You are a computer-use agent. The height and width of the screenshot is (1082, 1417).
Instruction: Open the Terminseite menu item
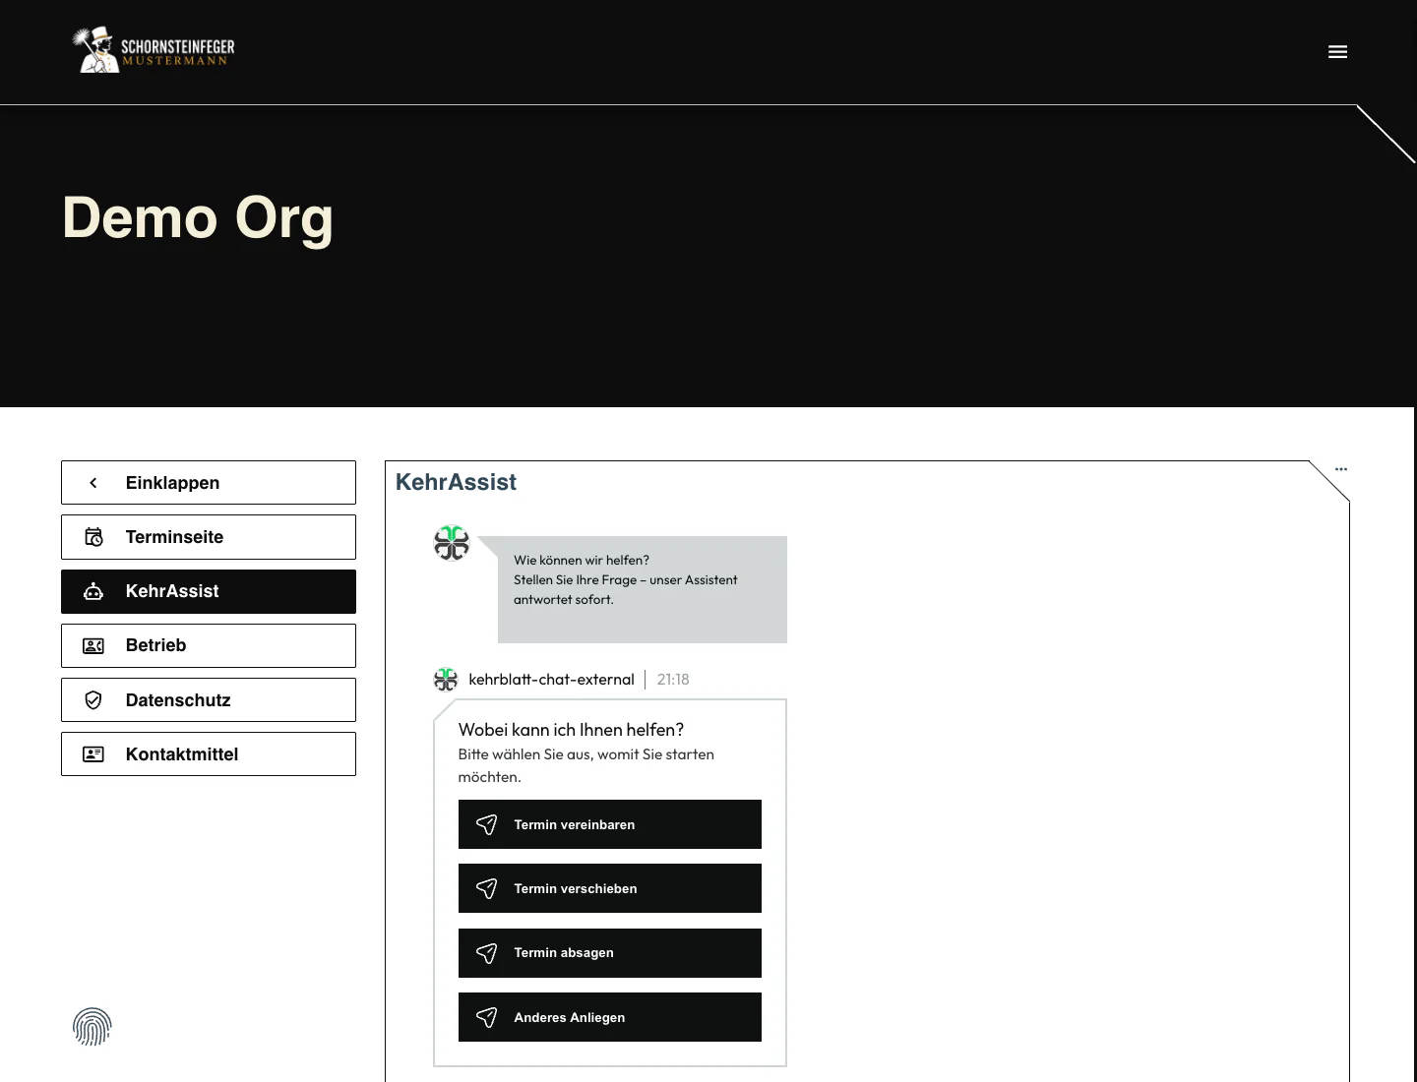[209, 537]
